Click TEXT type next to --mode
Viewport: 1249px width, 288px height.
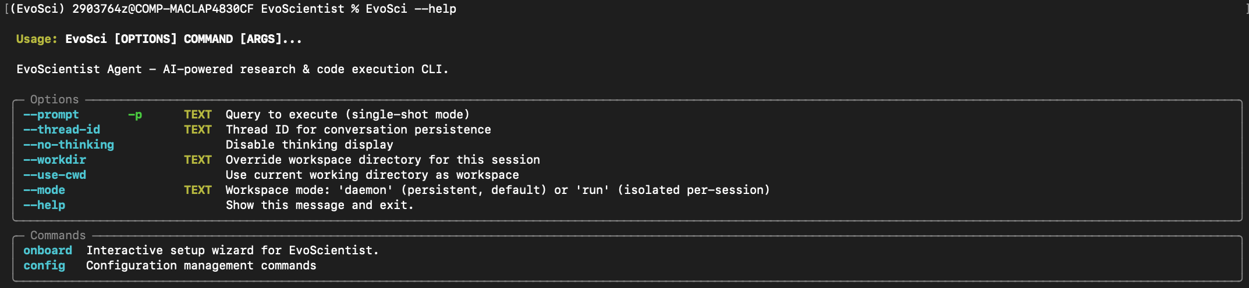(198, 190)
